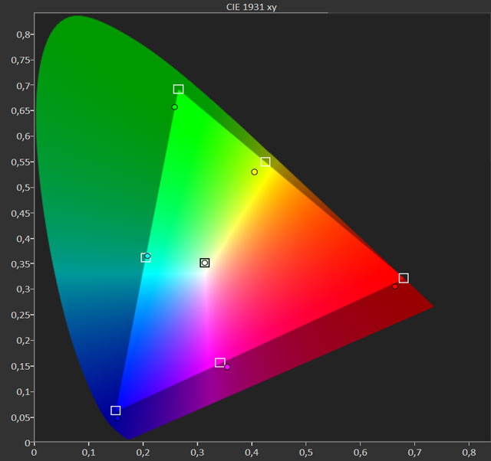Select the blue target square marker

[x=116, y=410]
